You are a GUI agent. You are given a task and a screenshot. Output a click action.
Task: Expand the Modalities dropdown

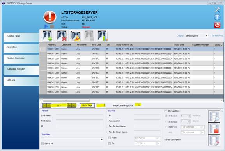(x=102, y=140)
